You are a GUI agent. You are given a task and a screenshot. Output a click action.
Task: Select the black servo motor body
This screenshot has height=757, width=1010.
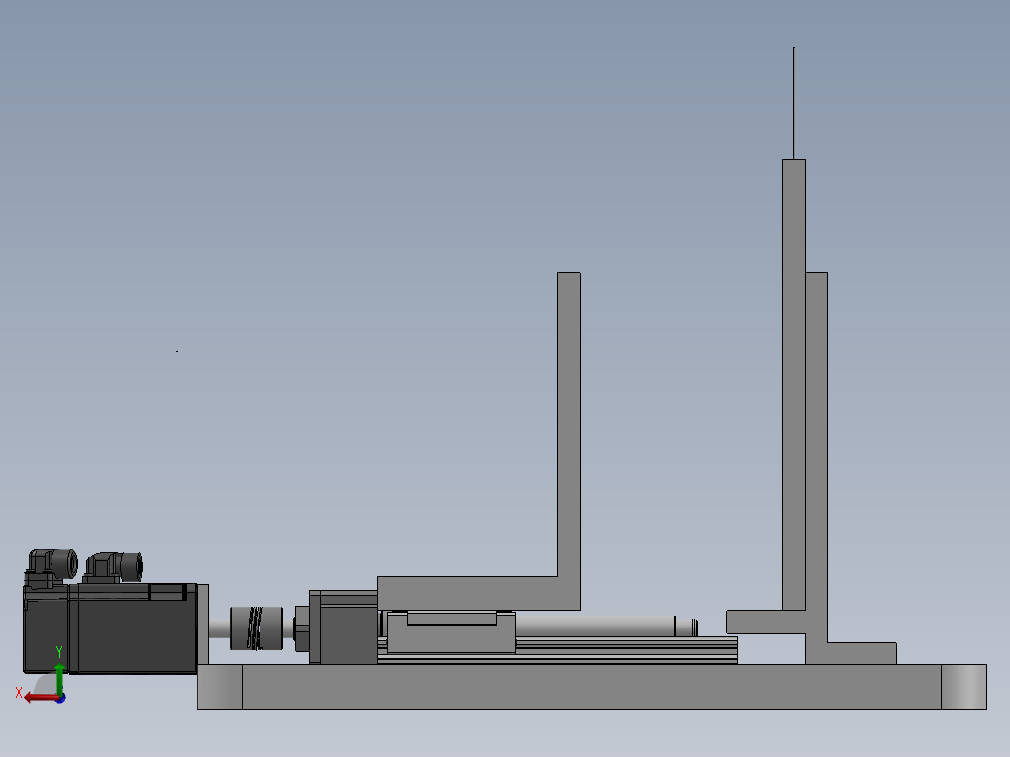[111, 628]
